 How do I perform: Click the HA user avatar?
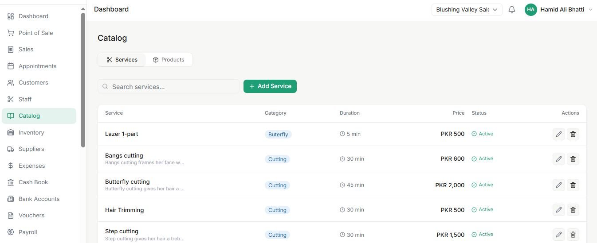[531, 10]
